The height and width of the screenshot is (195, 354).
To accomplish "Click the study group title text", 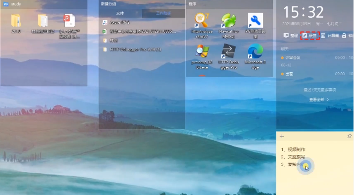I will click(16, 4).
